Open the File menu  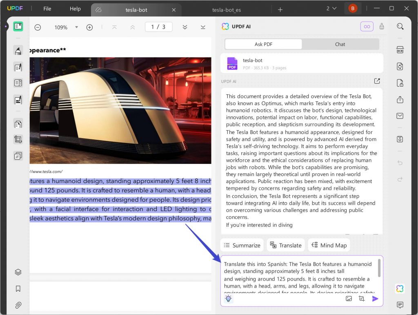click(47, 9)
